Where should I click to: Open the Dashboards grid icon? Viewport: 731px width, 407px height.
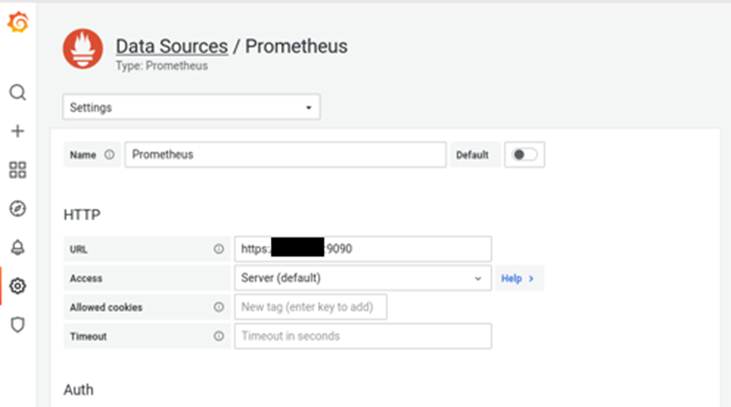point(18,170)
